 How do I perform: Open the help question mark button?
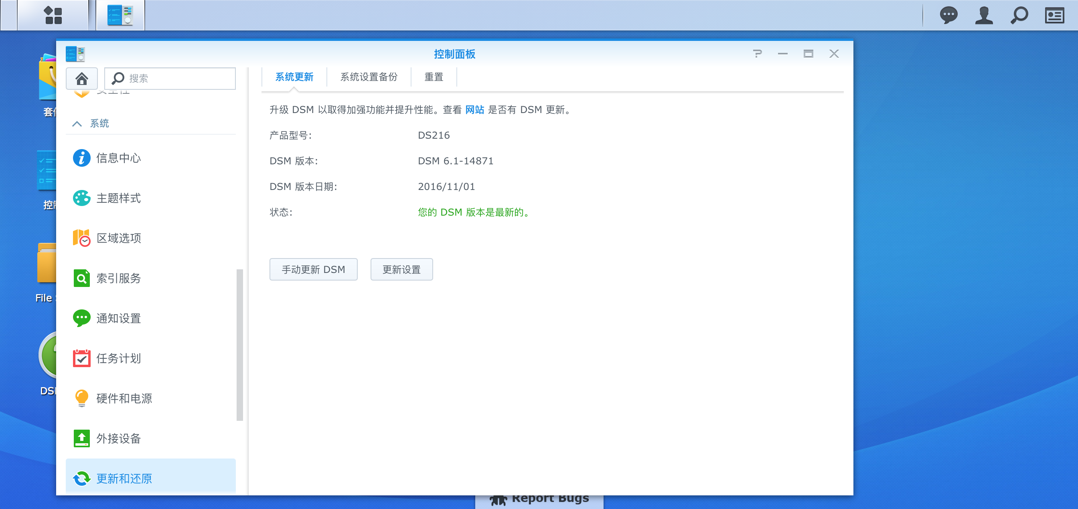coord(758,54)
